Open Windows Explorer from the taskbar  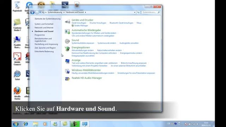(x=35, y=124)
